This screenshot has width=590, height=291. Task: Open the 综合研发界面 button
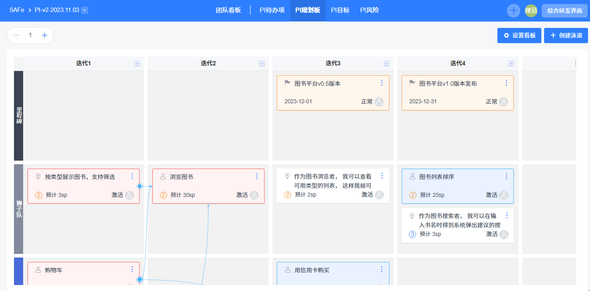tap(564, 11)
